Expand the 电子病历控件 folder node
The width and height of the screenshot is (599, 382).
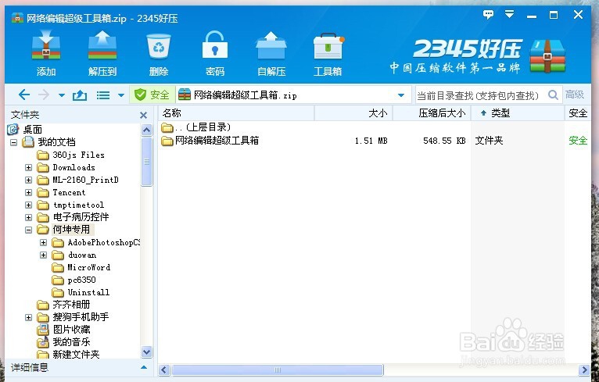point(29,217)
